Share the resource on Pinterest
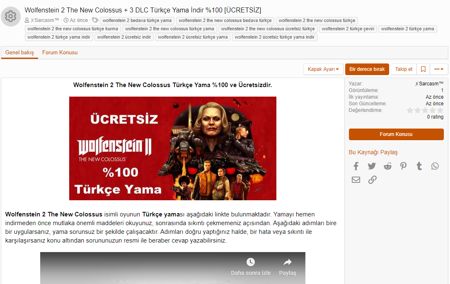Screen dimensions: 450x284 (404, 166)
